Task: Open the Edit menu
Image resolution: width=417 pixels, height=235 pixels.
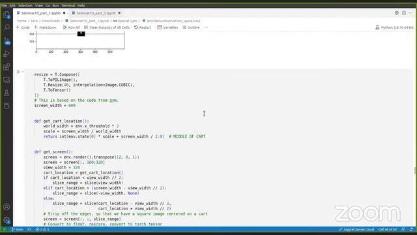Action: coord(12,5)
